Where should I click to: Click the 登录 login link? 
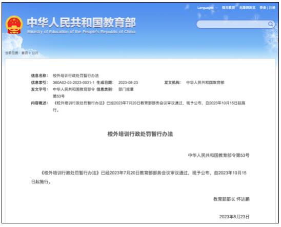(263, 8)
